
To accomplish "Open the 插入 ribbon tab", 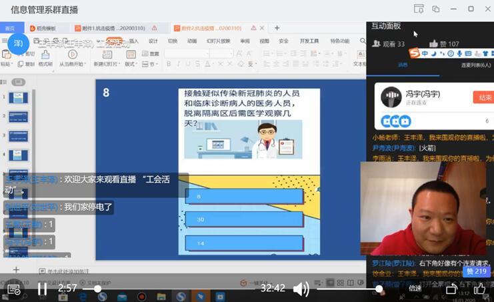I will (x=133, y=41).
